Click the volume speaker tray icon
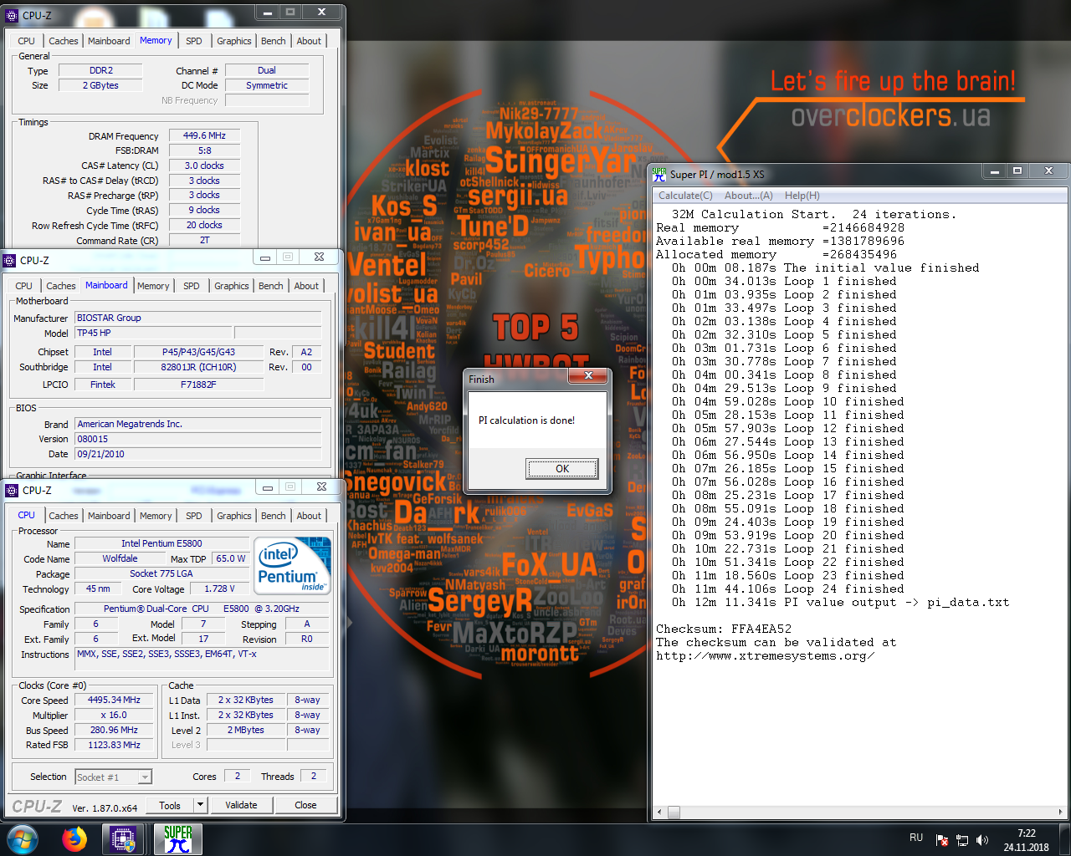1071x856 pixels. [x=982, y=840]
